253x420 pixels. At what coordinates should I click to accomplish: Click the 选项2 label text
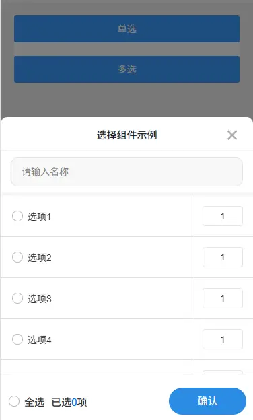39,258
